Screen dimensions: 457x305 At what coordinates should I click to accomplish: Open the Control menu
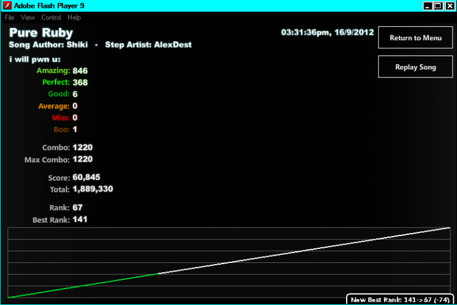(x=51, y=18)
